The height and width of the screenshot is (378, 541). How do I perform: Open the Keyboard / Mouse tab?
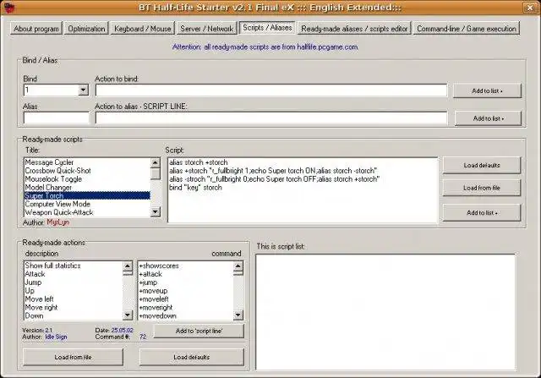pyautogui.click(x=143, y=29)
